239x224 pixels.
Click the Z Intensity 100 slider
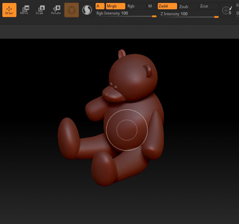tap(189, 14)
